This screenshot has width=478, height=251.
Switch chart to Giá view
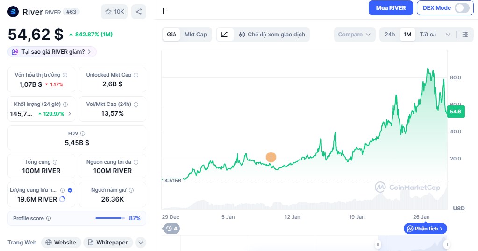pos(171,35)
